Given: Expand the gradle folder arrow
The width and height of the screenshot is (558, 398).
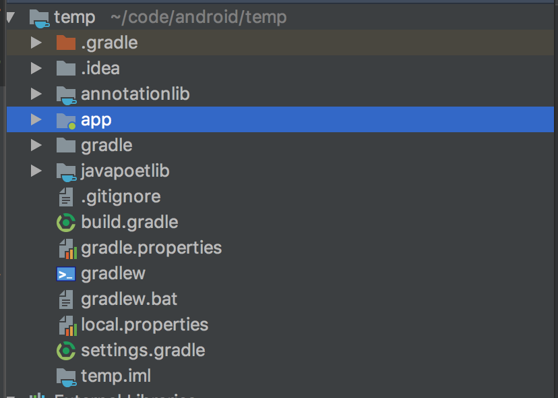Looking at the screenshot, I should 36,145.
